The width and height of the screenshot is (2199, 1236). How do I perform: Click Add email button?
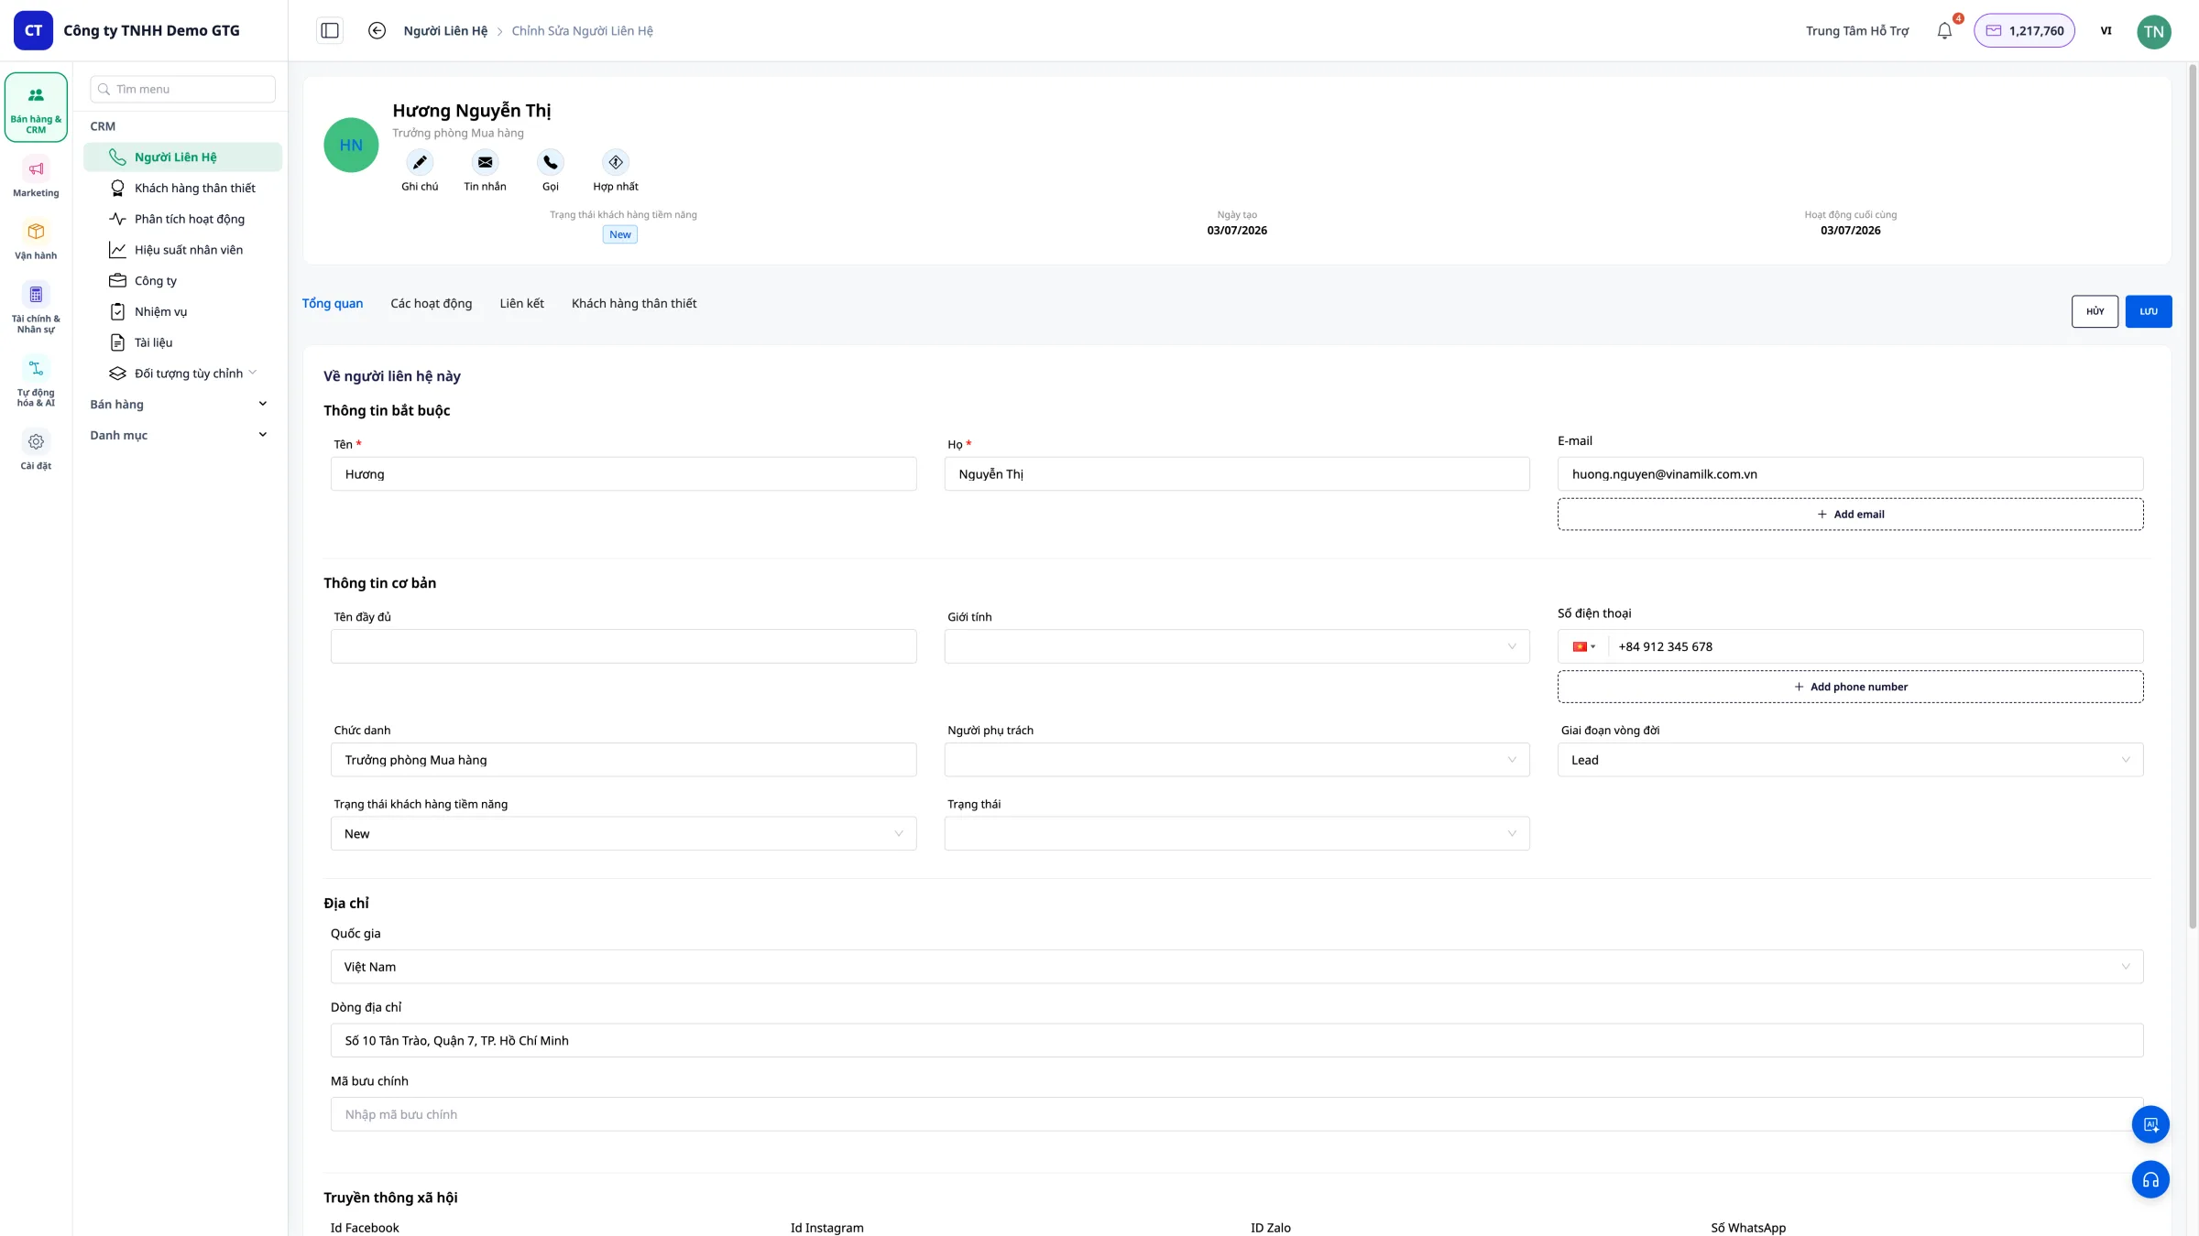(1850, 515)
